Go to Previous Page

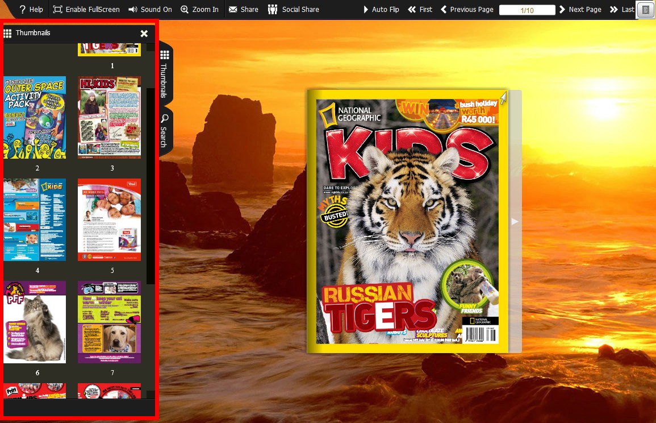pyautogui.click(x=467, y=9)
